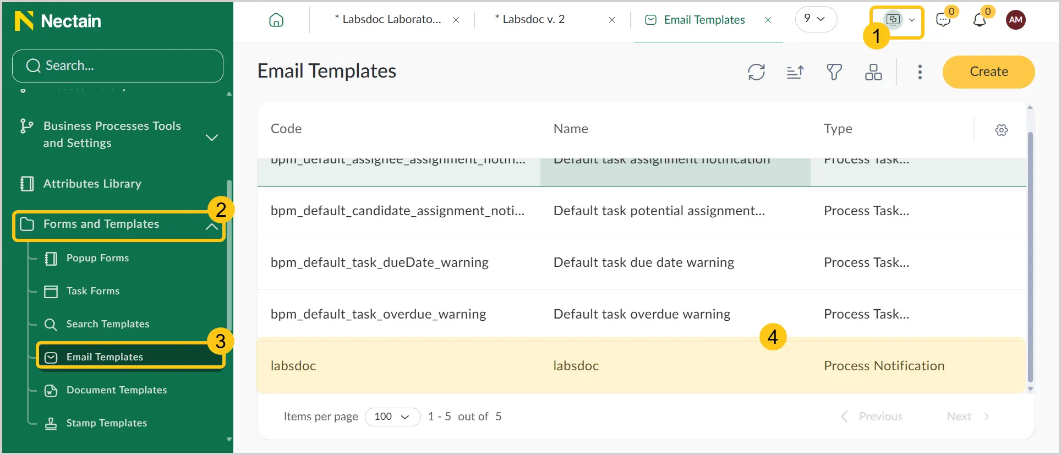This screenshot has width=1061, height=455.
Task: Switch to the Labsdoc v. 2 tab
Action: click(x=530, y=19)
